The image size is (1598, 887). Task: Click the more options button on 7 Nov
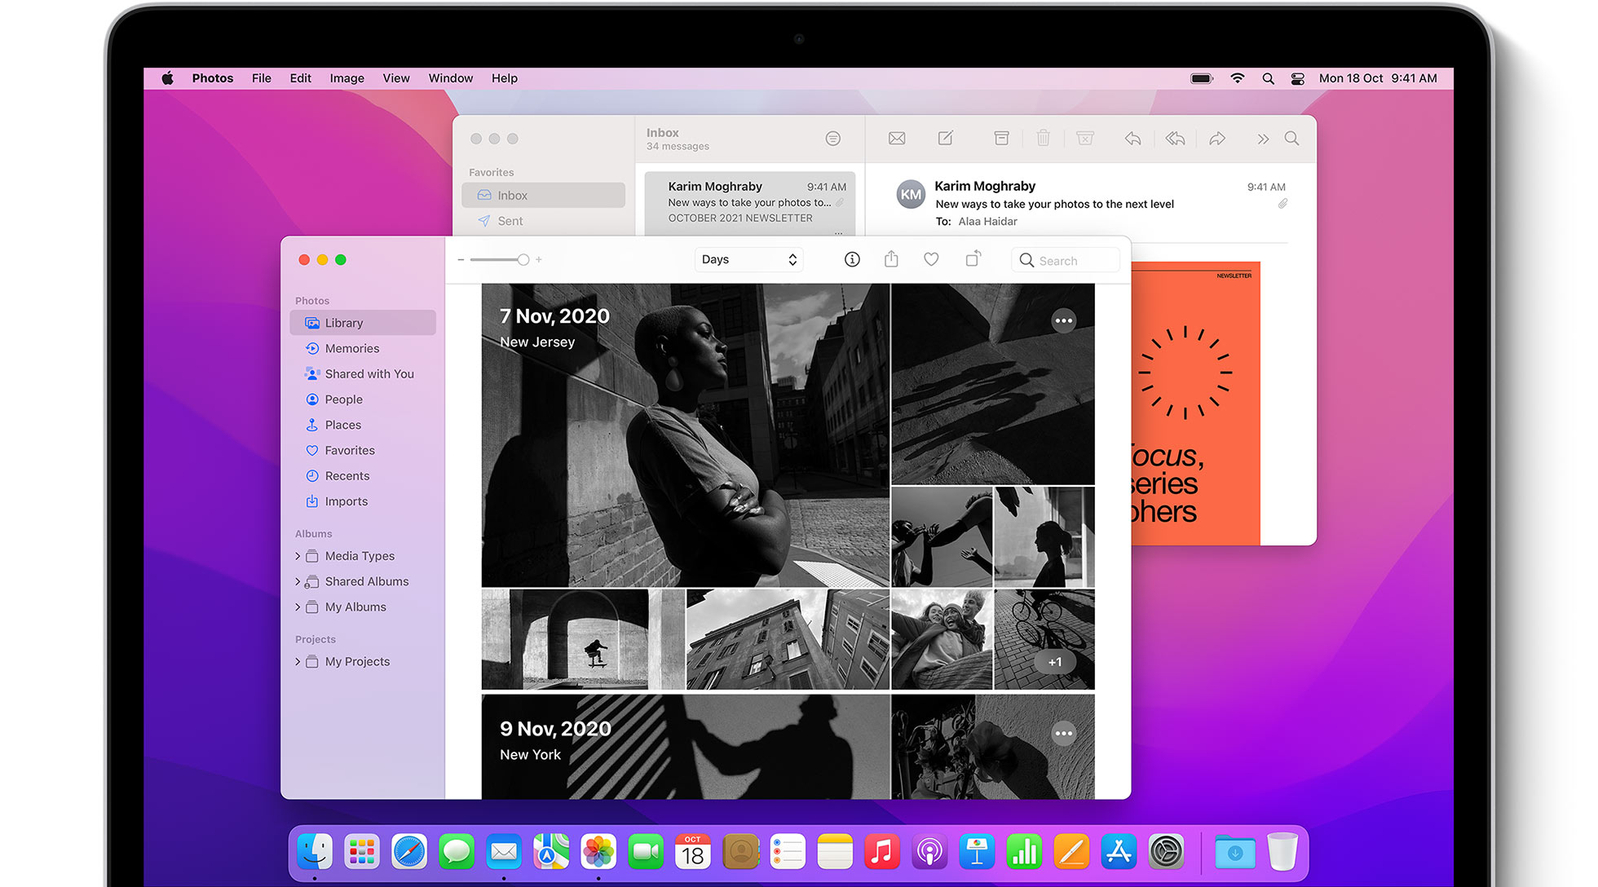(x=1063, y=320)
